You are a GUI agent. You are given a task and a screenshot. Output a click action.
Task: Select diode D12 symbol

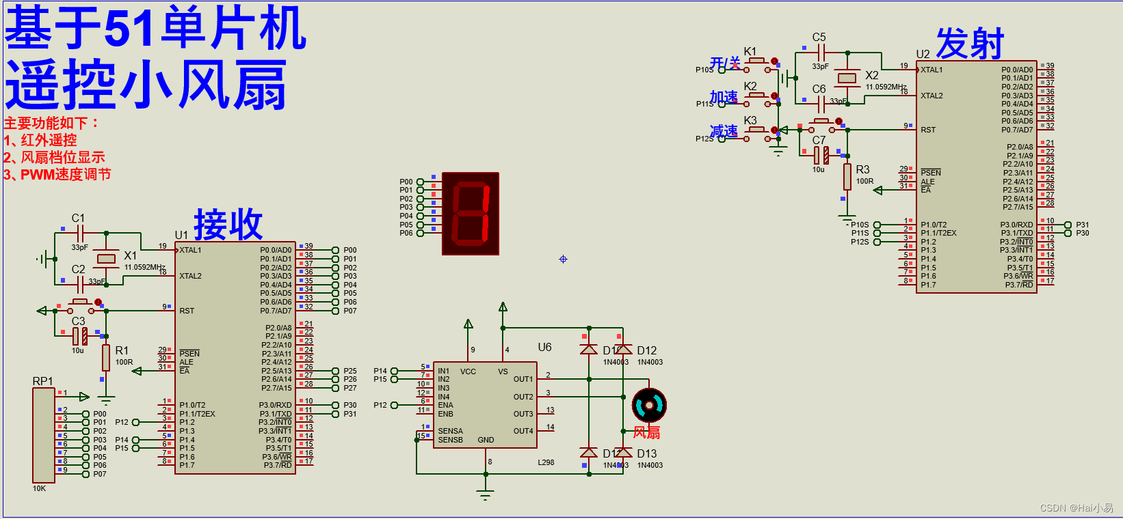624,350
